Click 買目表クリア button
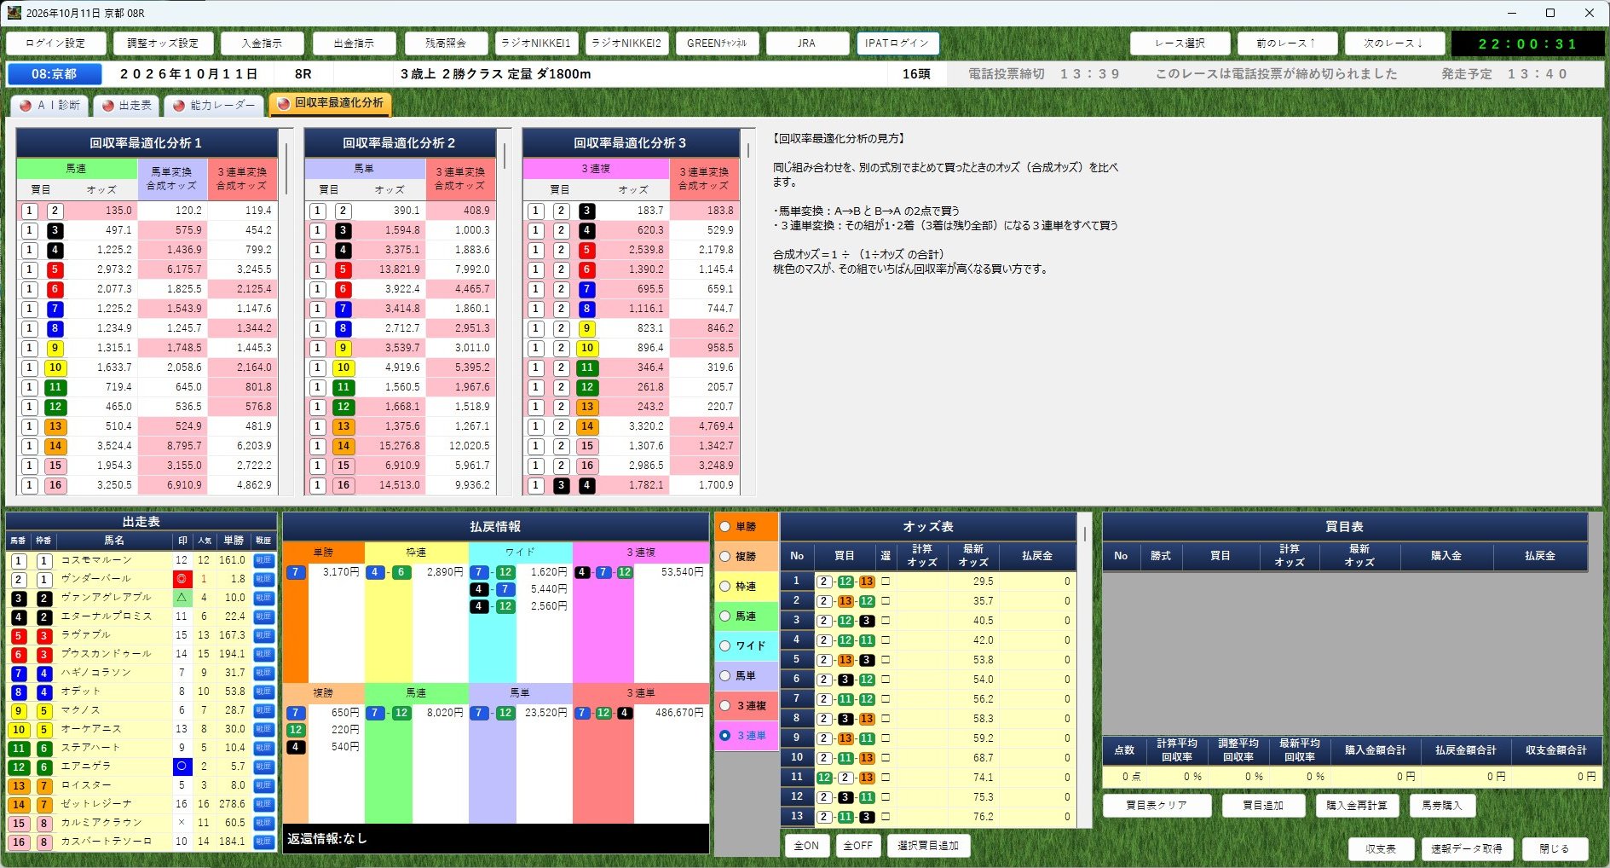The width and height of the screenshot is (1610, 868). (x=1157, y=805)
